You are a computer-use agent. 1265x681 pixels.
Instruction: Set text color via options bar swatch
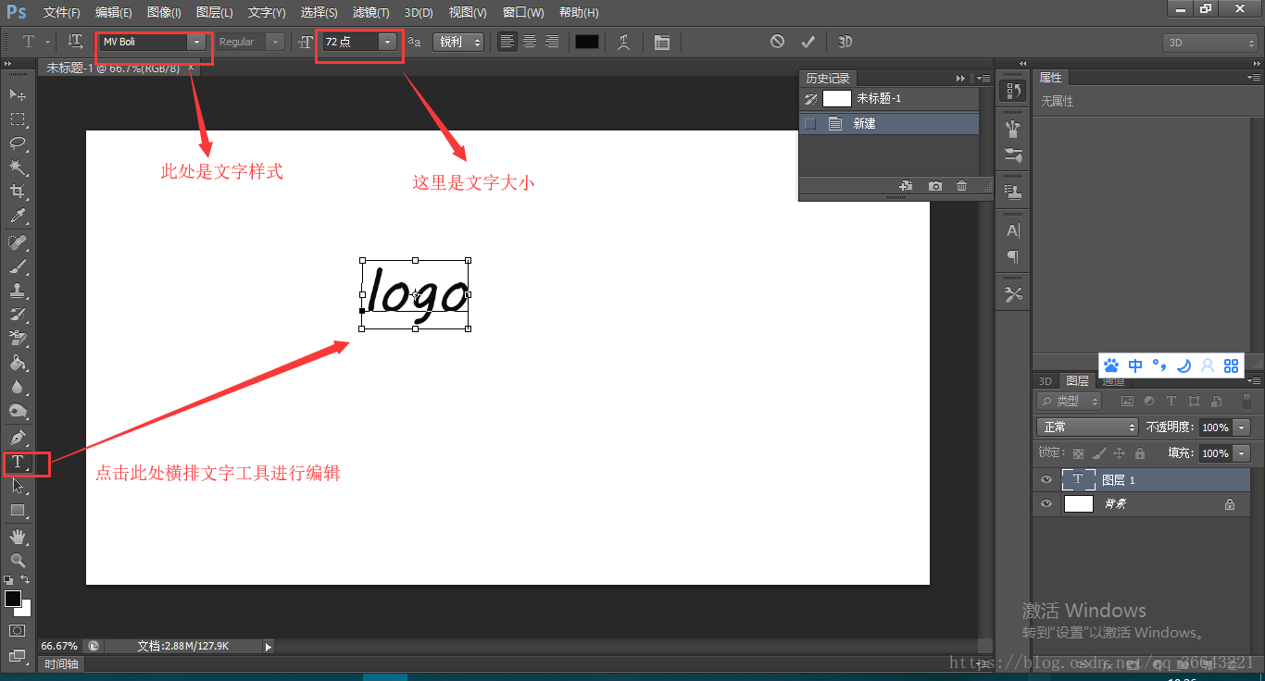point(587,42)
